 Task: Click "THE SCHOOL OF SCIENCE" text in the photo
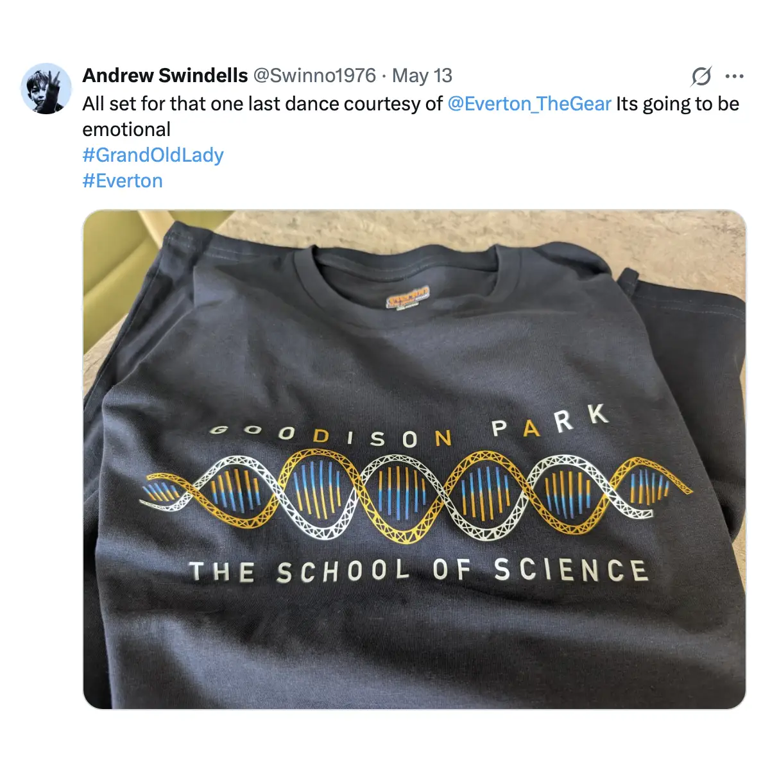pyautogui.click(x=418, y=571)
